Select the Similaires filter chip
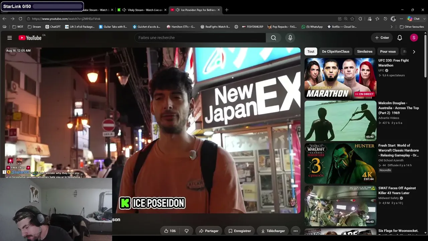This screenshot has width=428, height=241. click(x=365, y=52)
